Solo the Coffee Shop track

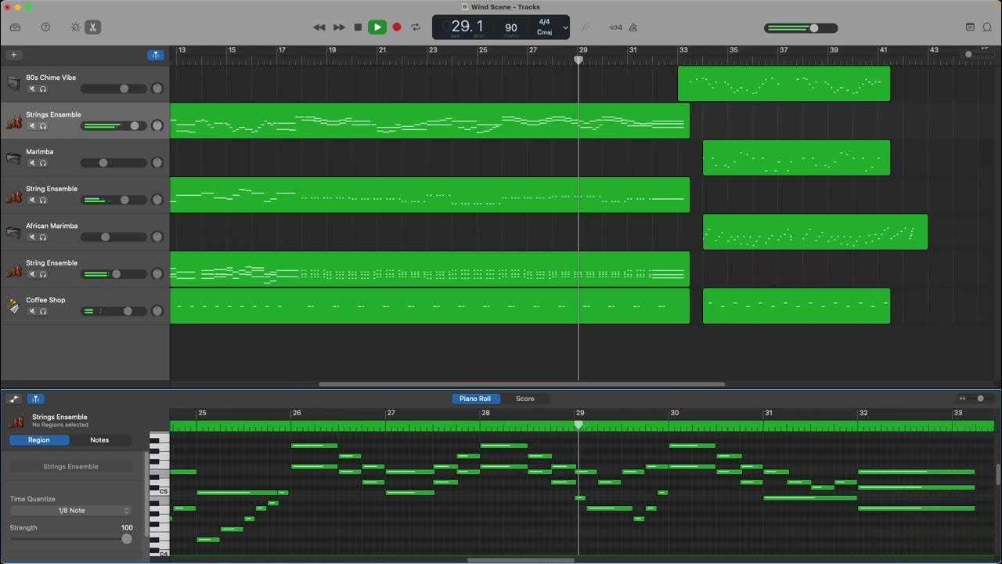click(43, 311)
